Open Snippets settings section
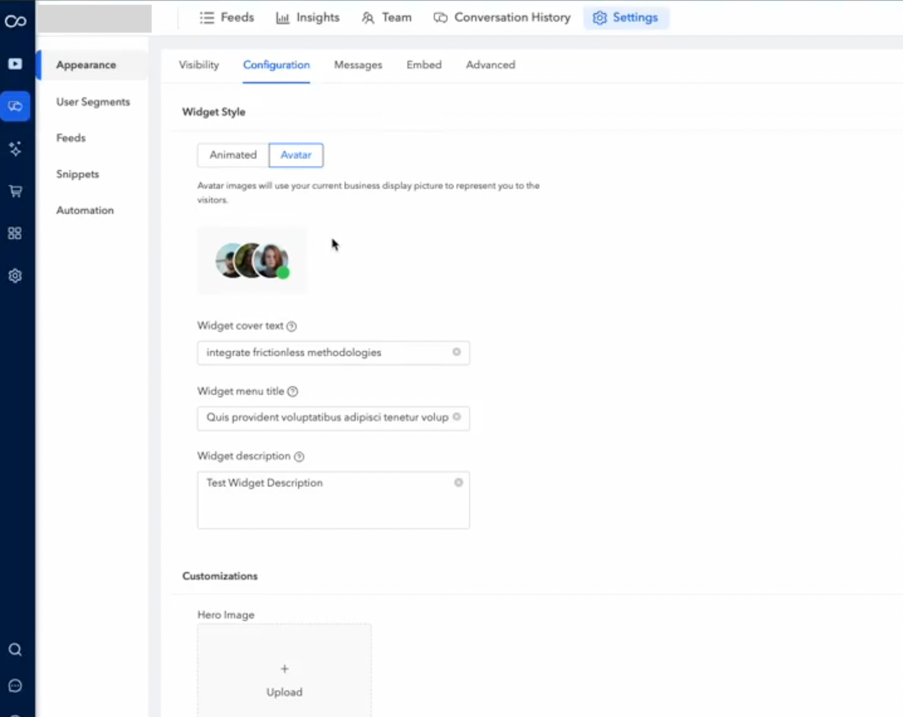 point(78,174)
